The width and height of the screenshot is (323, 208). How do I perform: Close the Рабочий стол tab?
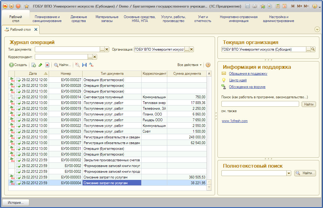tap(36, 29)
